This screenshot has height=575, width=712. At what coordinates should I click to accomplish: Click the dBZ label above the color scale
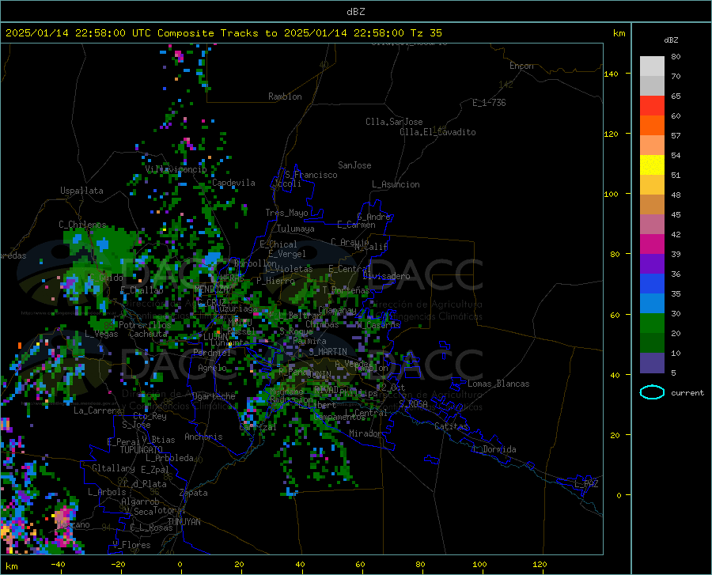[671, 40]
